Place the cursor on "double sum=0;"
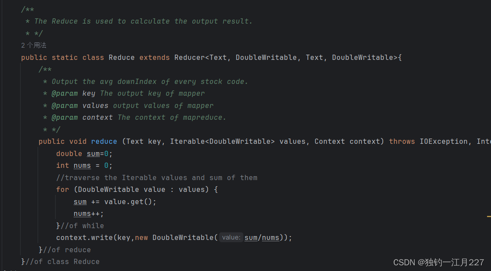This screenshot has width=491, height=271. coord(84,154)
